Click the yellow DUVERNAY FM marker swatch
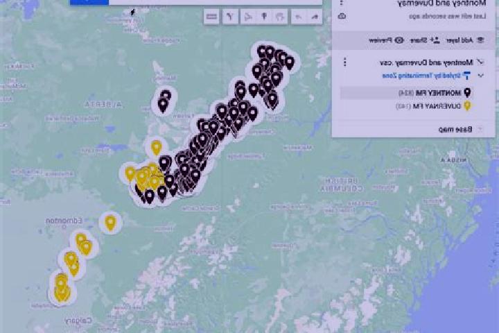This screenshot has height=333, width=499. coord(467,105)
